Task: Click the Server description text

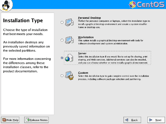Action: pos(113,60)
